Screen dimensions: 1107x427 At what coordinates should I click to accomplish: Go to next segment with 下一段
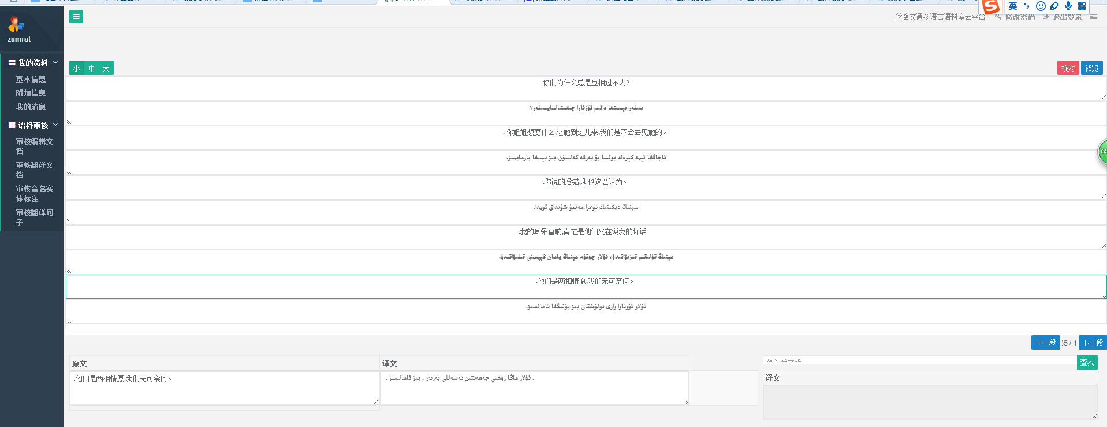tap(1093, 343)
